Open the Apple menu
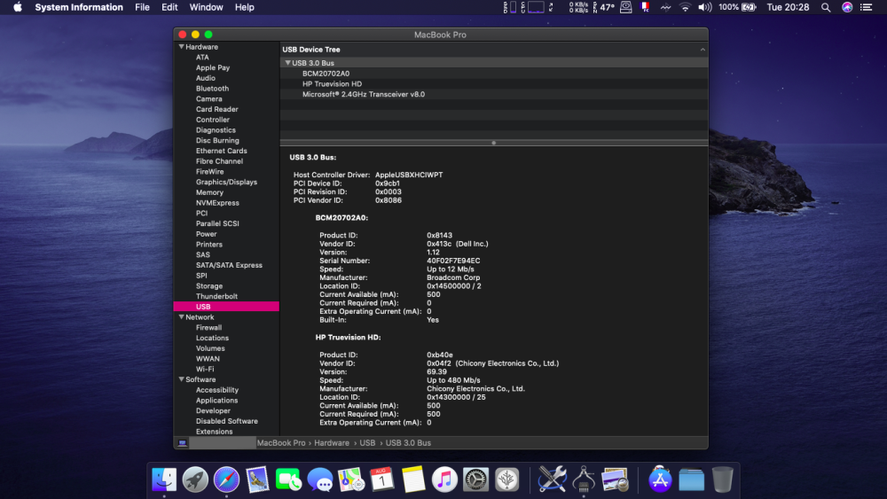This screenshot has width=887, height=499. (18, 7)
